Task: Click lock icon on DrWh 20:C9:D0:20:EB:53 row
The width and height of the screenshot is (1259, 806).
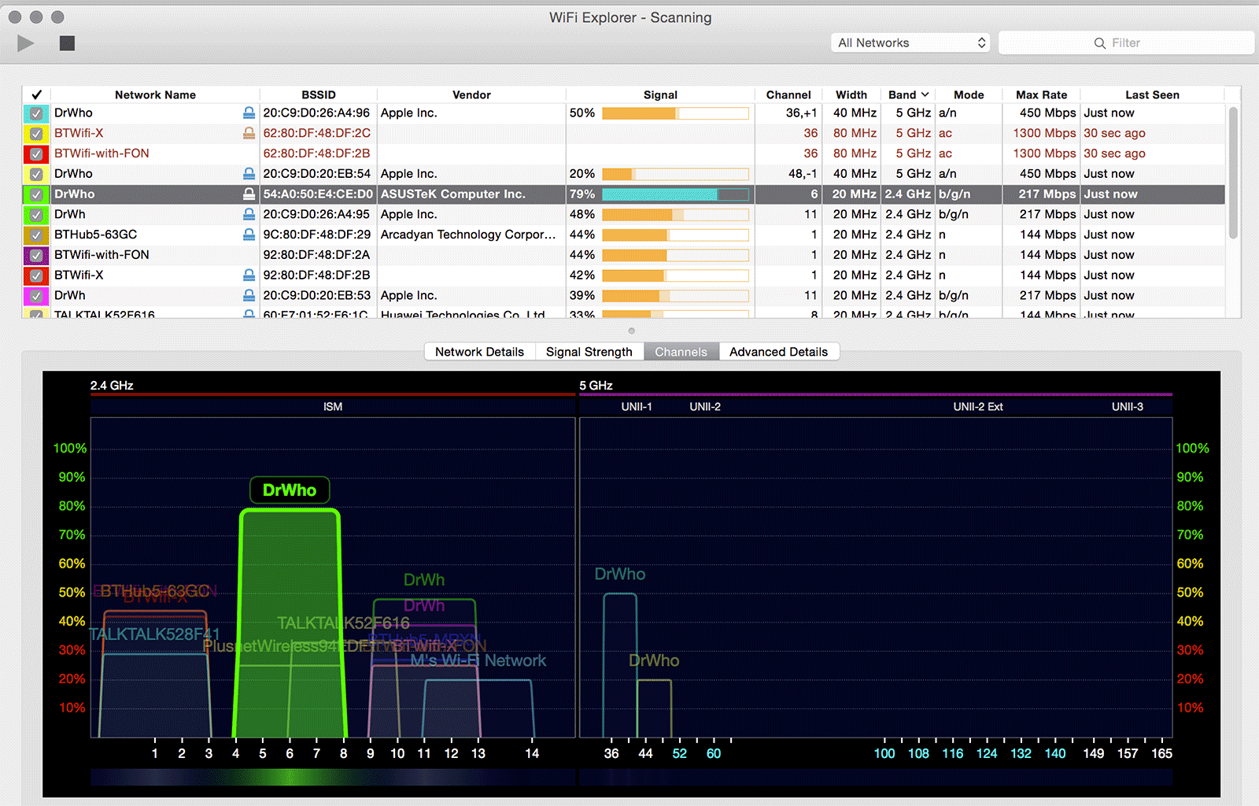Action: (x=249, y=295)
